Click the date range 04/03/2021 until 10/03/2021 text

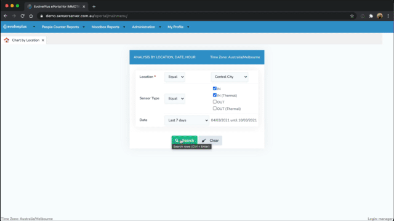234,120
